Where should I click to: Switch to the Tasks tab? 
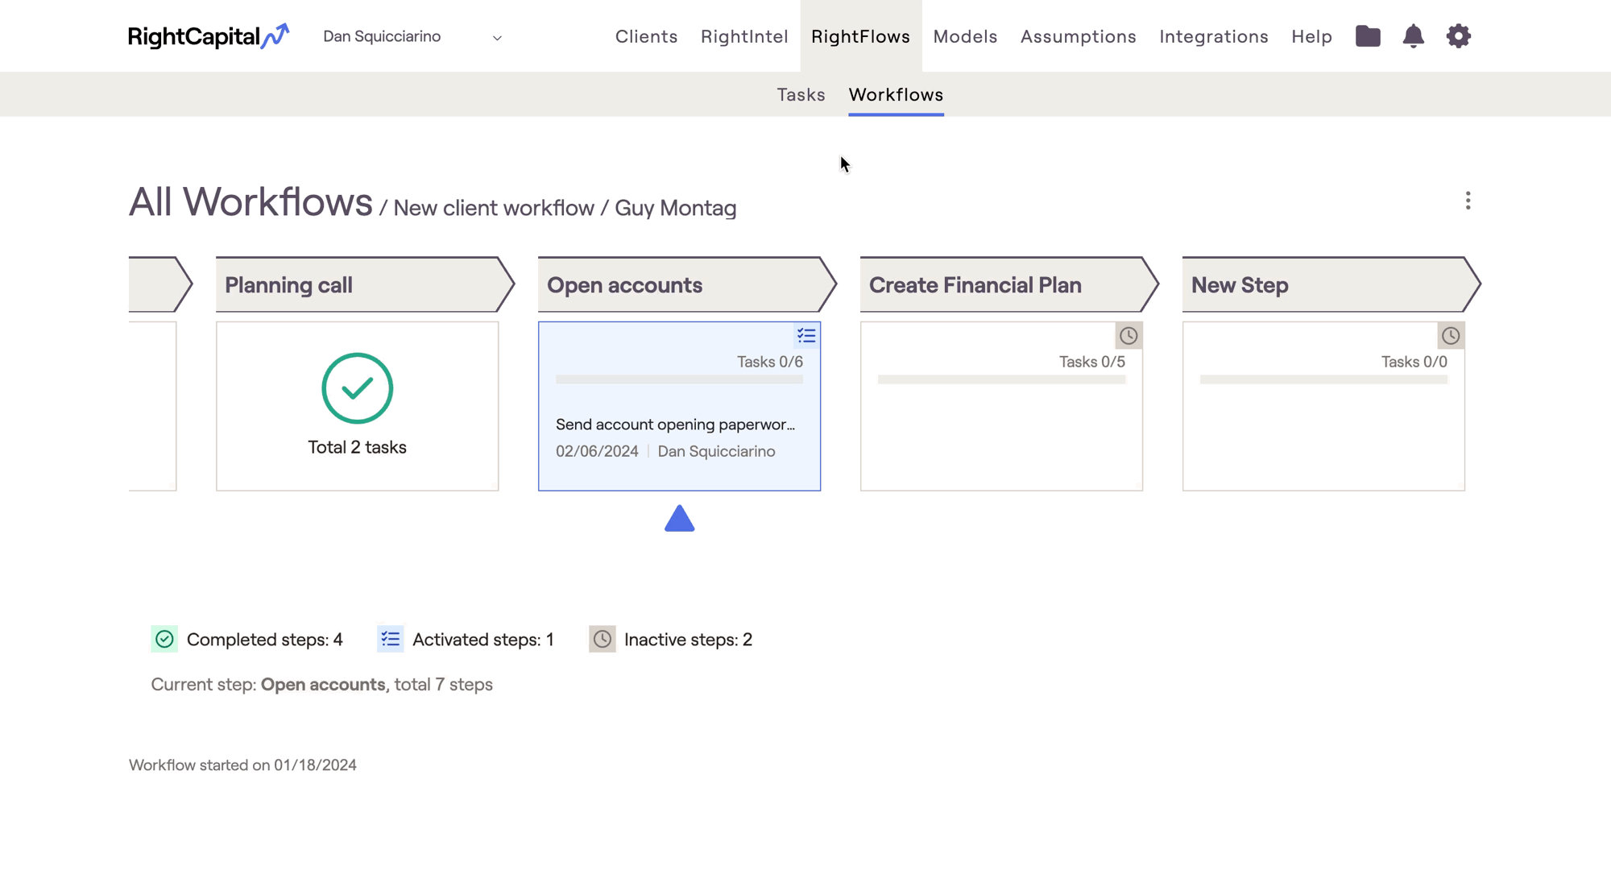click(x=801, y=95)
